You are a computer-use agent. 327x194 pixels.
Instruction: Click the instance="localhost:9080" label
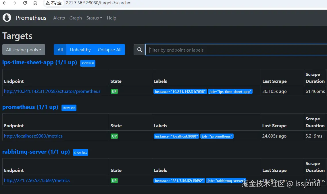tap(176, 136)
